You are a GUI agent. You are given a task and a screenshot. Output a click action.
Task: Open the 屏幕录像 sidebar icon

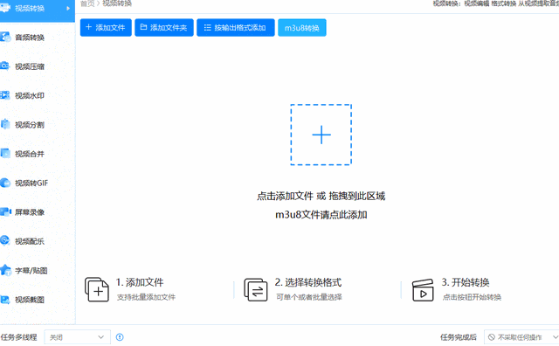click(5, 211)
